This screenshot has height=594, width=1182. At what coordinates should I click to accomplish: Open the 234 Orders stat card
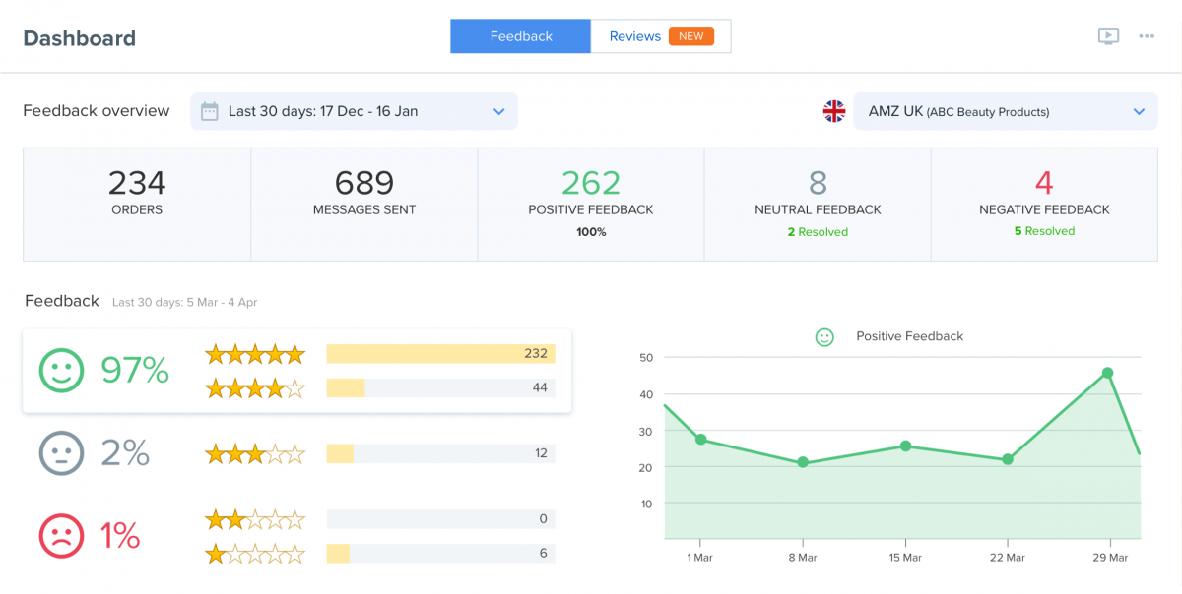coord(137,205)
